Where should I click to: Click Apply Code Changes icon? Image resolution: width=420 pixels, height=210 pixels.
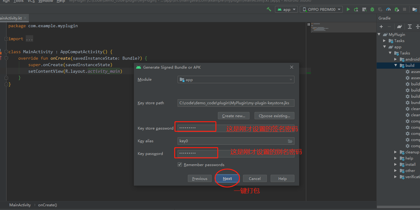click(x=364, y=9)
